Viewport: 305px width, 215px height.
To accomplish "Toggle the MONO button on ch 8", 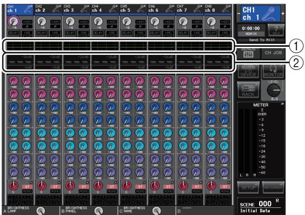I will (x=225, y=191).
